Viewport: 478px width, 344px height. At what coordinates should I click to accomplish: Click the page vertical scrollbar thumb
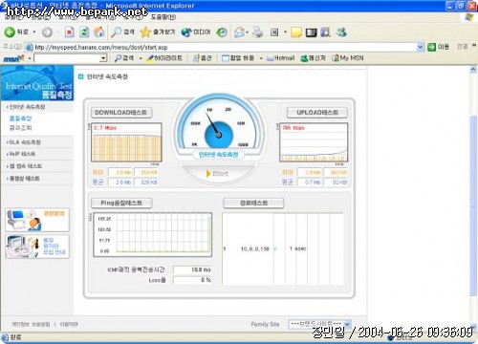point(473,205)
